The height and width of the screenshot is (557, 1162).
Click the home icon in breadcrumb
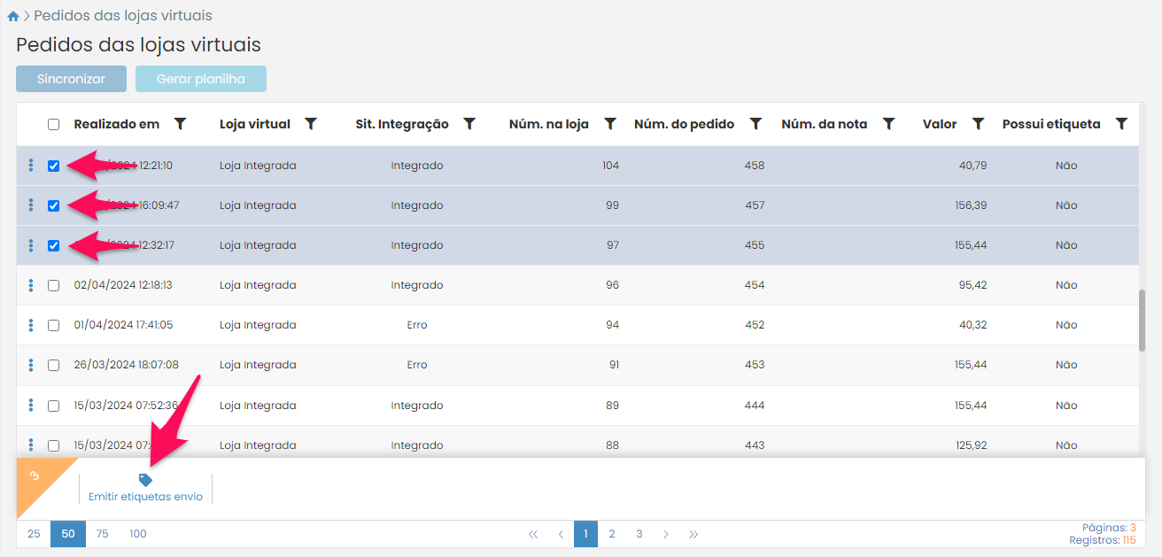pos(13,16)
